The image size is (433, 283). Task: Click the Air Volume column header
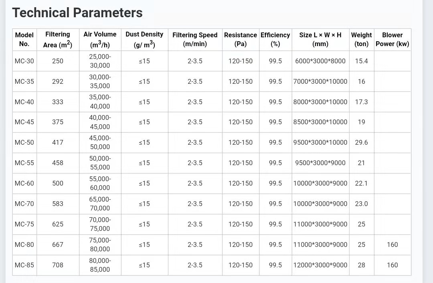coord(100,39)
